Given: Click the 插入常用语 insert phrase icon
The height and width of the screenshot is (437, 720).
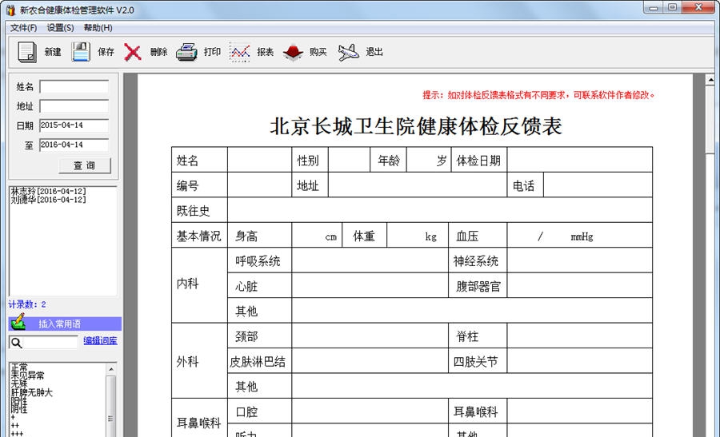Looking at the screenshot, I should point(18,324).
